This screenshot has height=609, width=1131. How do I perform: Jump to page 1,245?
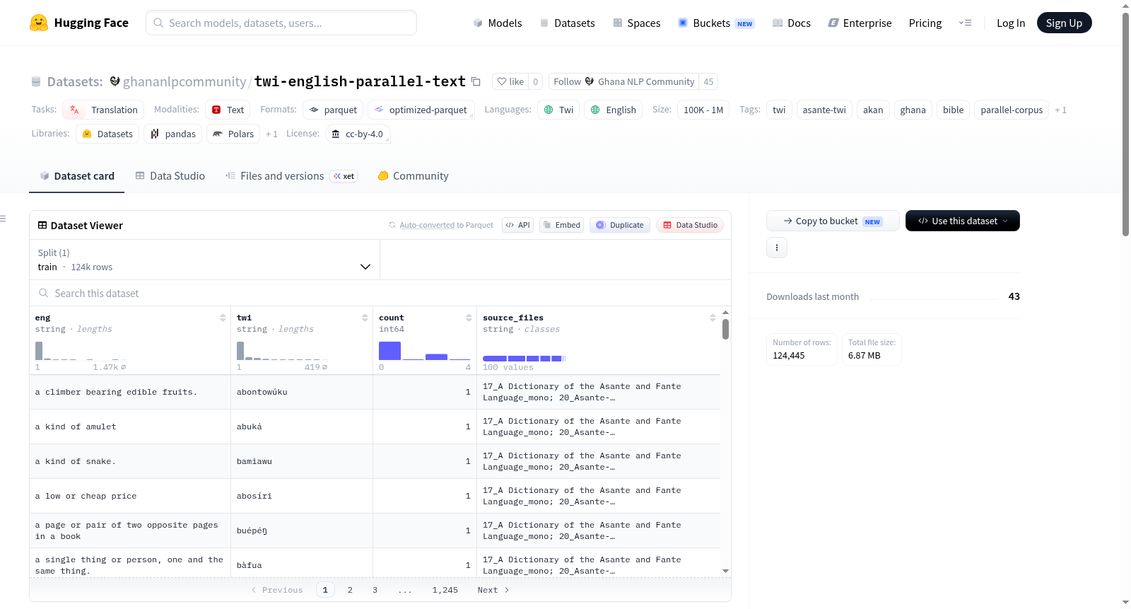(445, 590)
